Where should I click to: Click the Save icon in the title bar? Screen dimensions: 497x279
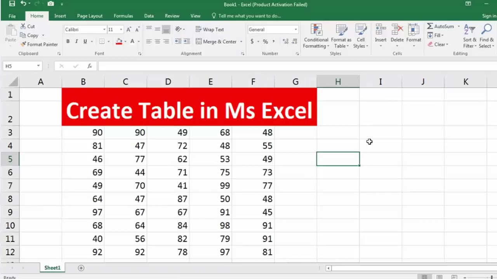(12, 4)
